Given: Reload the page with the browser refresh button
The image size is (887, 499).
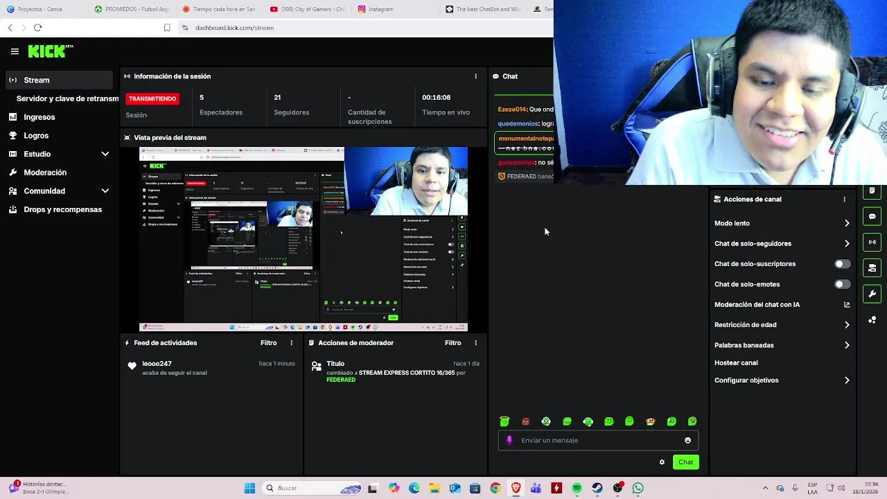Looking at the screenshot, I should tap(37, 28).
